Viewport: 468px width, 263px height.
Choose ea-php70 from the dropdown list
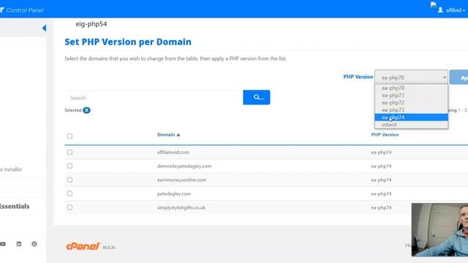[411, 88]
